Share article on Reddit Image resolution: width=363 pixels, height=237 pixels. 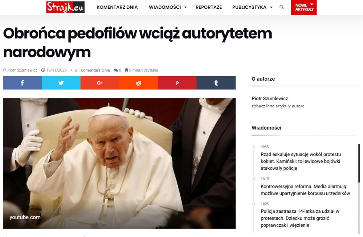tap(138, 83)
